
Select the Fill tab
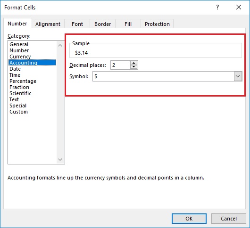128,24
